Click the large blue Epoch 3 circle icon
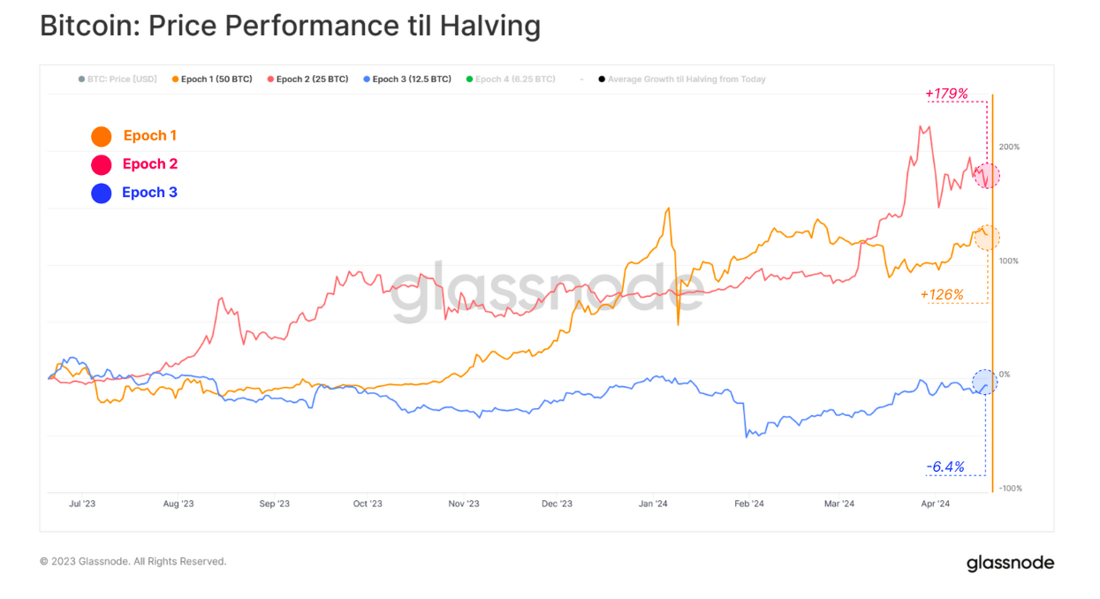The width and height of the screenshot is (1100, 599). 102,193
